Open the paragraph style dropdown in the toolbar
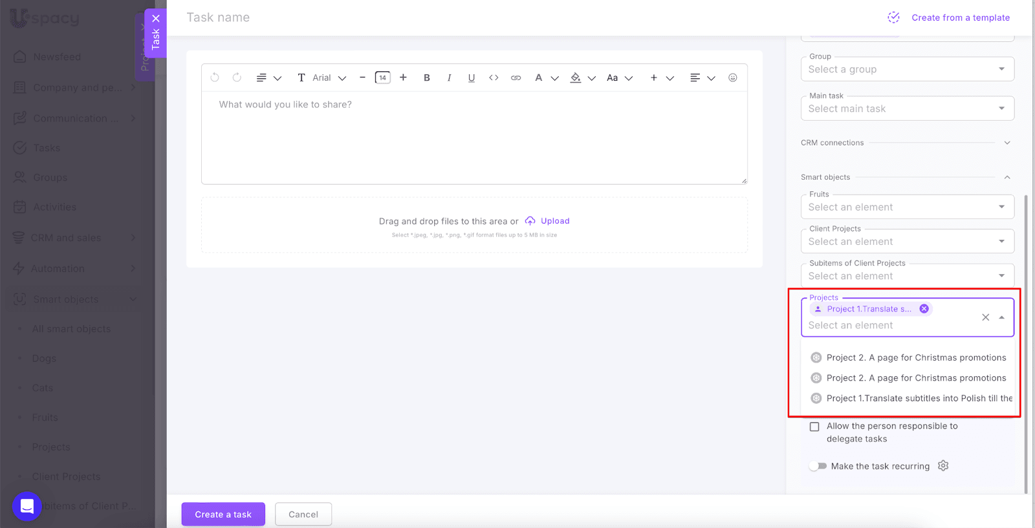Image resolution: width=1035 pixels, height=528 pixels. point(268,78)
